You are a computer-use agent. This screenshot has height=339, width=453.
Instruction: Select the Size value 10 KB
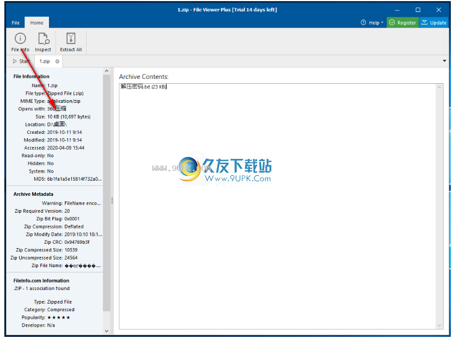click(69, 116)
